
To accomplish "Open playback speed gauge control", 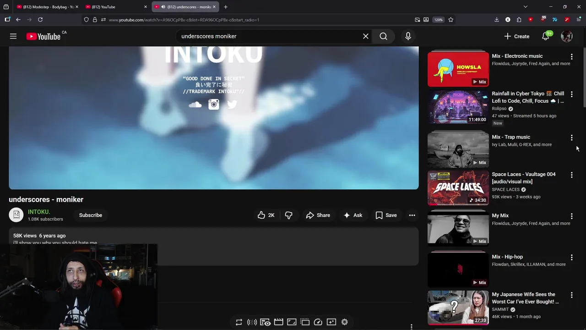I will (318, 322).
